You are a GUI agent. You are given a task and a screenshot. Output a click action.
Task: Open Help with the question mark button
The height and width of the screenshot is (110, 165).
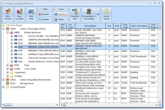61,19
